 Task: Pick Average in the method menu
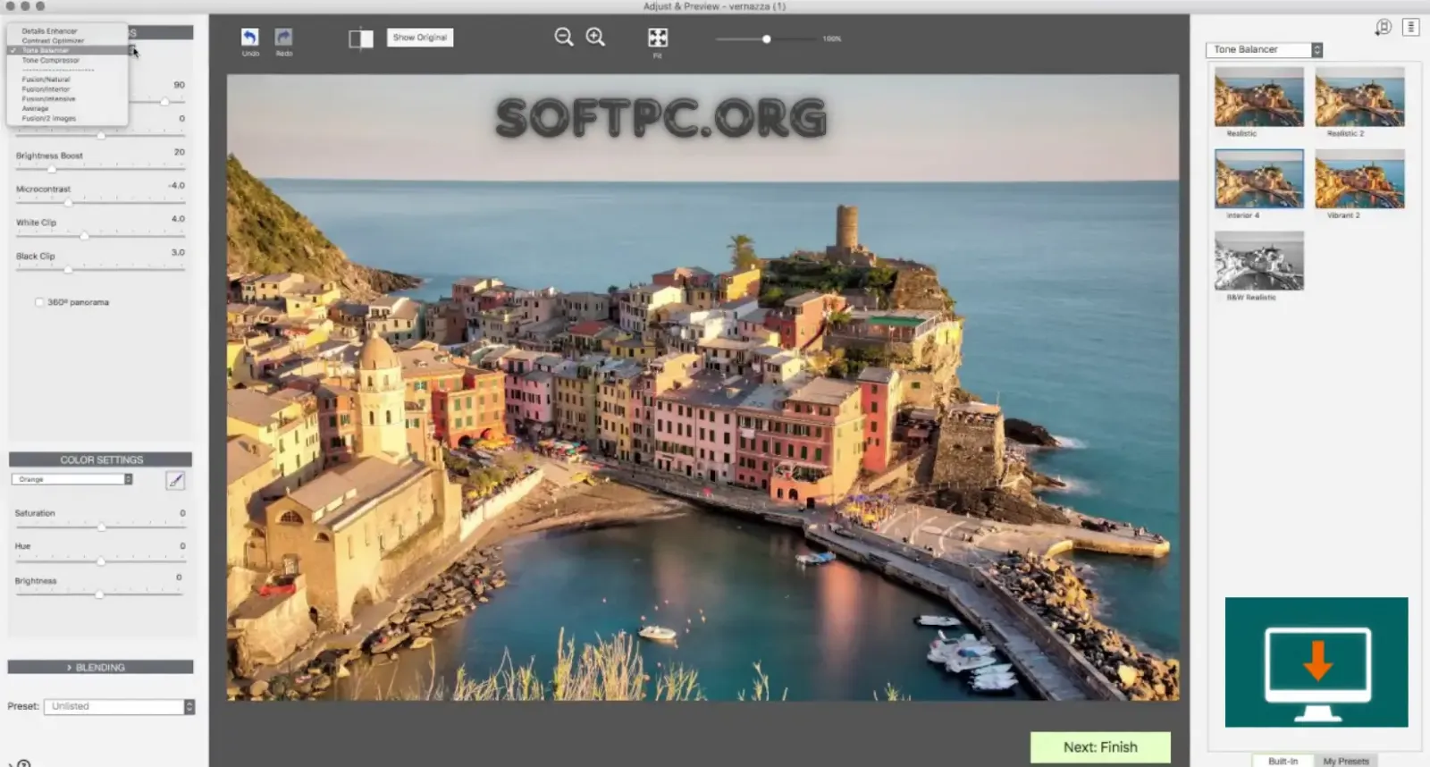[x=35, y=109]
